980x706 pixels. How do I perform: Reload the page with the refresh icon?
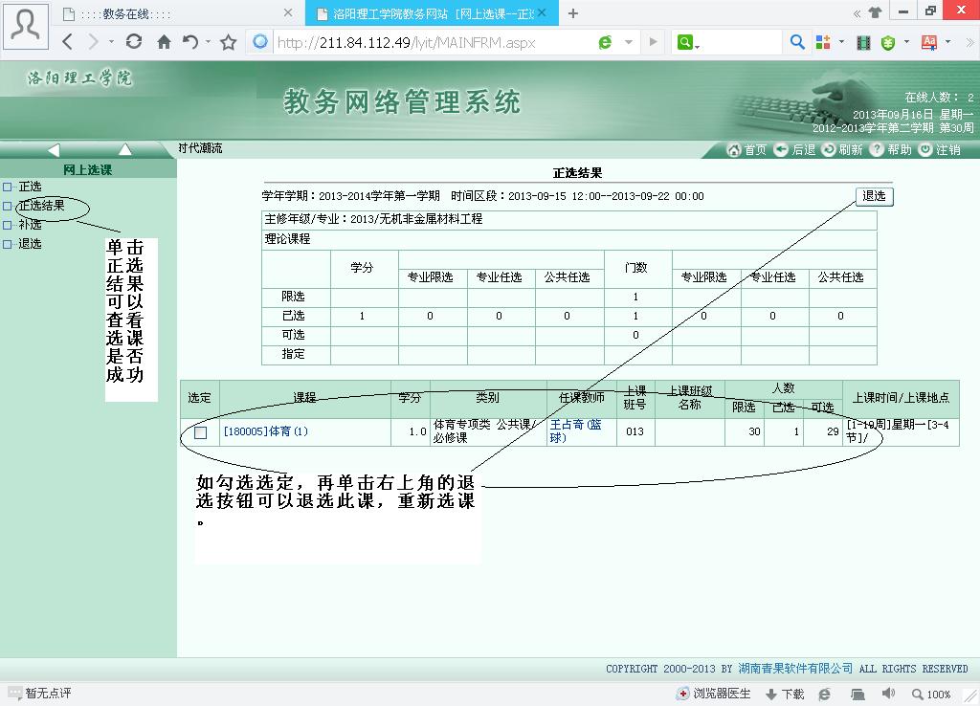pyautogui.click(x=134, y=41)
